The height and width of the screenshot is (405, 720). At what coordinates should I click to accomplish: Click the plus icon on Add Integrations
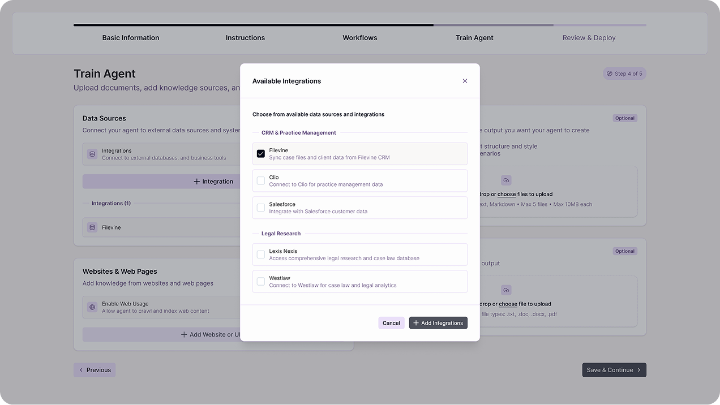point(416,323)
